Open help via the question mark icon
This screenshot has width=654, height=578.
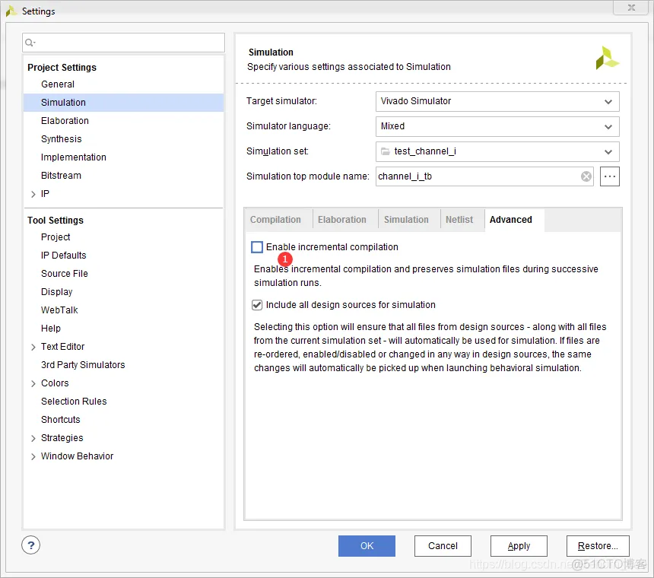[x=31, y=545]
